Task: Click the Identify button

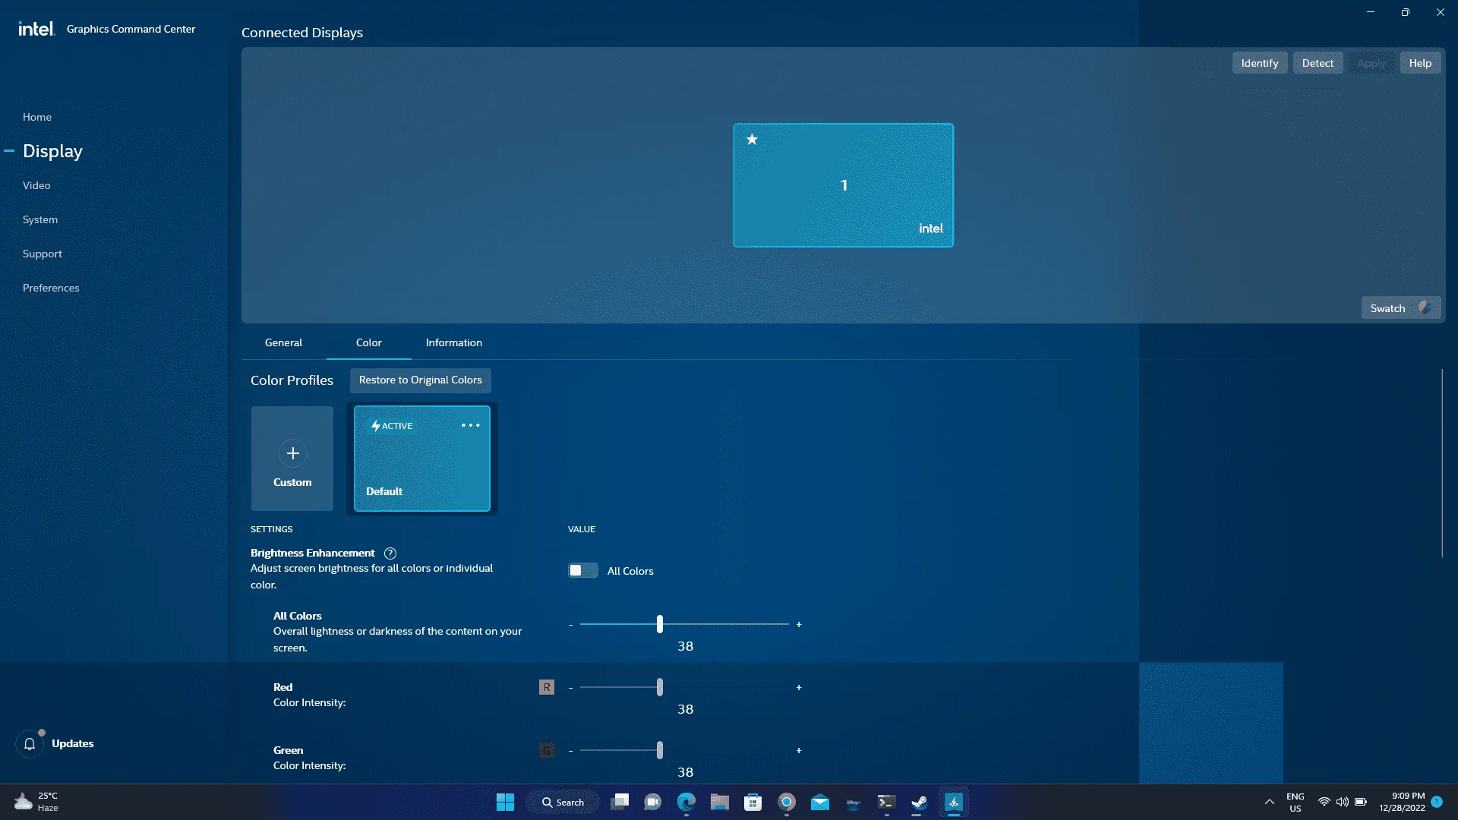Action: pos(1260,63)
